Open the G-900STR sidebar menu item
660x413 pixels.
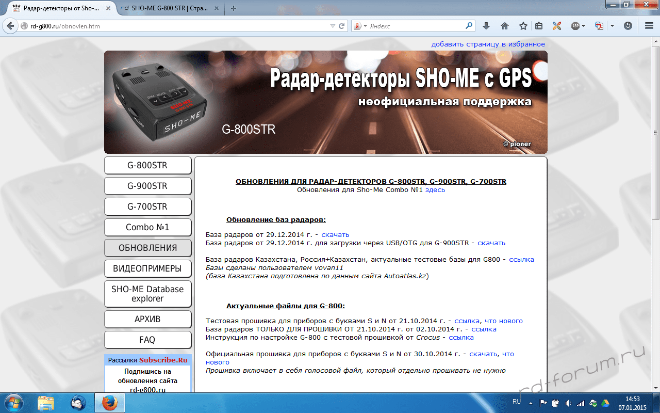tap(147, 186)
